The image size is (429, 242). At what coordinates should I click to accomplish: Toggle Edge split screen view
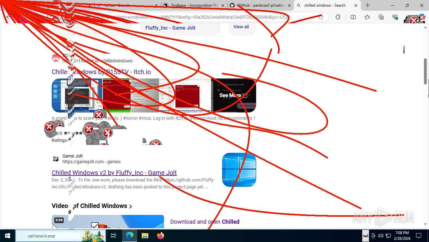pyautogui.click(x=353, y=17)
